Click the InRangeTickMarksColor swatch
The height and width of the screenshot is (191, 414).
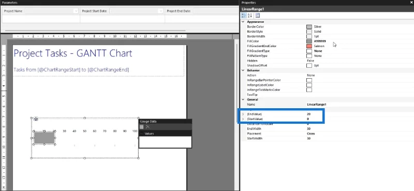pos(309,90)
